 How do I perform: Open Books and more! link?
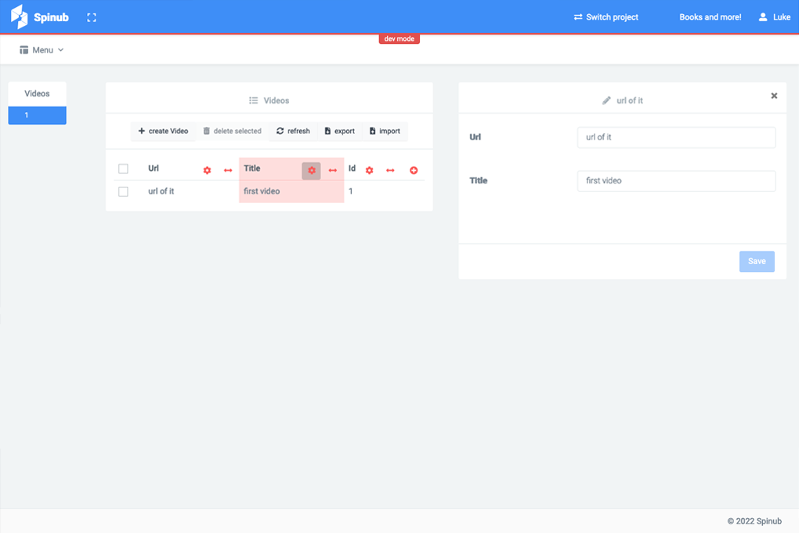click(x=710, y=17)
